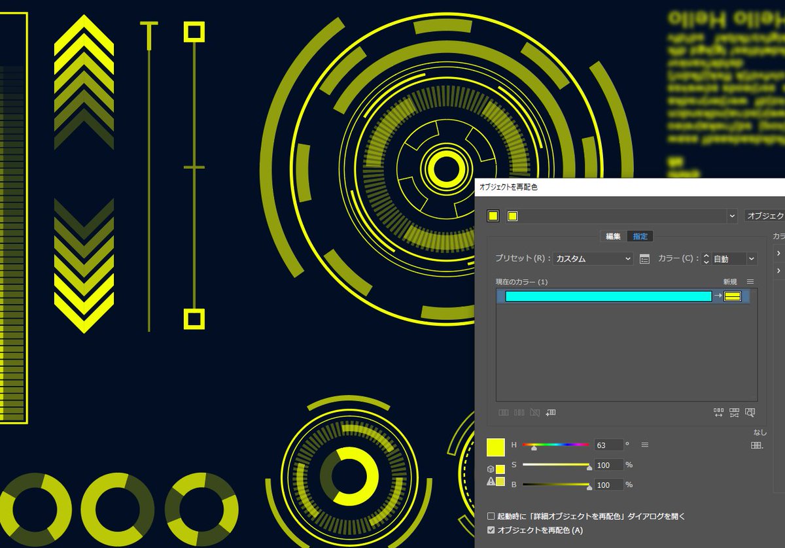This screenshot has height=548, width=785.
Task: Click the active colors swatch icon at dialog top
Action: click(493, 216)
